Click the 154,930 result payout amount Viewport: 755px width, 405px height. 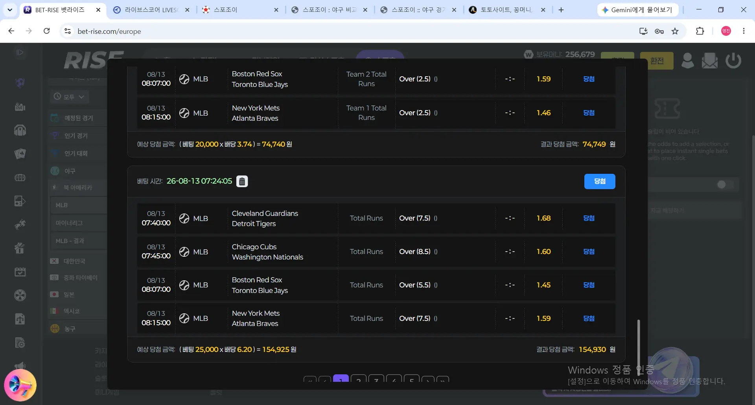pyautogui.click(x=592, y=350)
